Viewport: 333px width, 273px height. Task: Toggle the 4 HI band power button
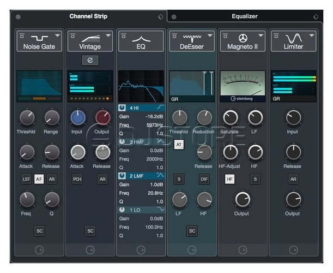122,108
